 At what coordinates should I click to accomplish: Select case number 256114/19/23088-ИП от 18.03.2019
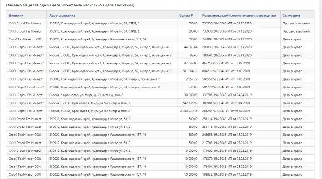click(227, 119)
